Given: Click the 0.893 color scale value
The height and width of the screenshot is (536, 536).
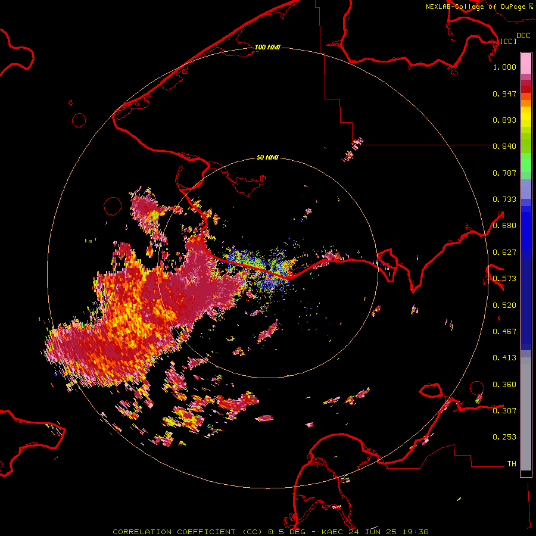Looking at the screenshot, I should tap(504, 120).
